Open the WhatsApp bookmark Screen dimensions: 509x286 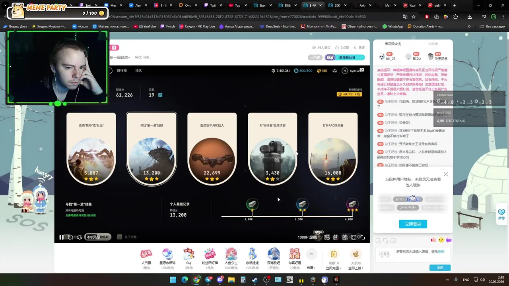coord(392,27)
